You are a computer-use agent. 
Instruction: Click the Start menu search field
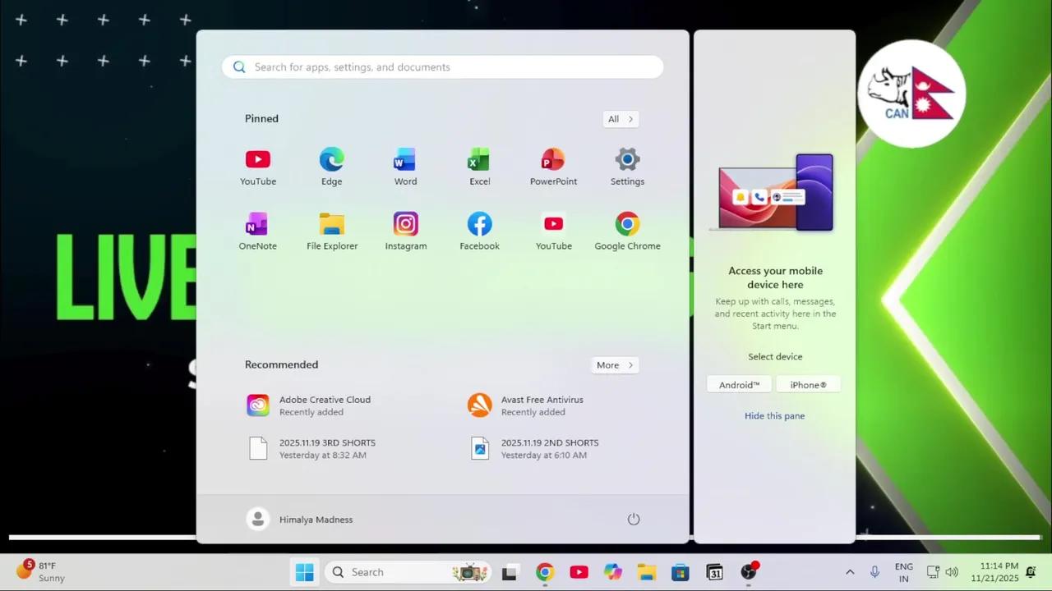(x=443, y=67)
